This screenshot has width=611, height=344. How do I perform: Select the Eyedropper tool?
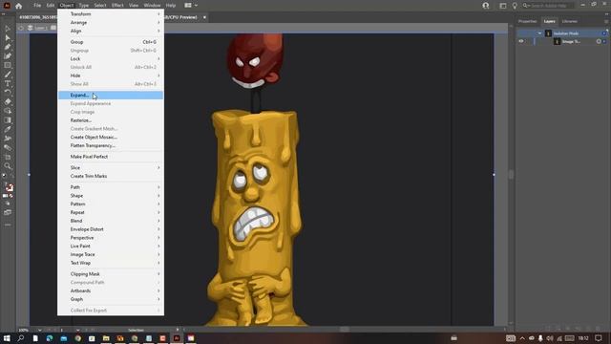[8, 130]
